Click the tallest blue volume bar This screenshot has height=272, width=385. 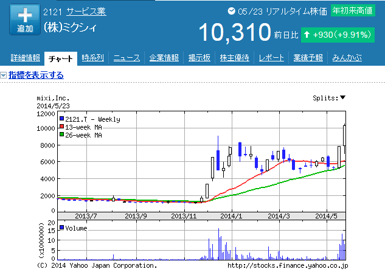218,244
